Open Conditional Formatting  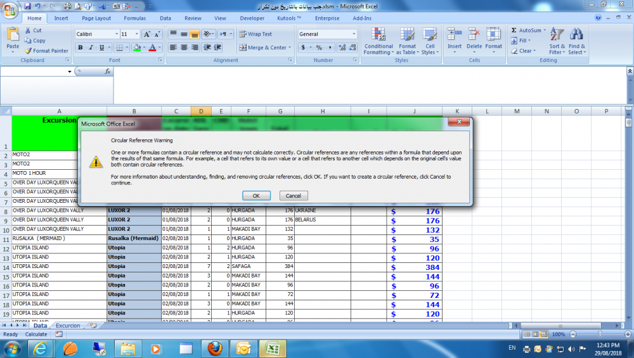[378, 41]
